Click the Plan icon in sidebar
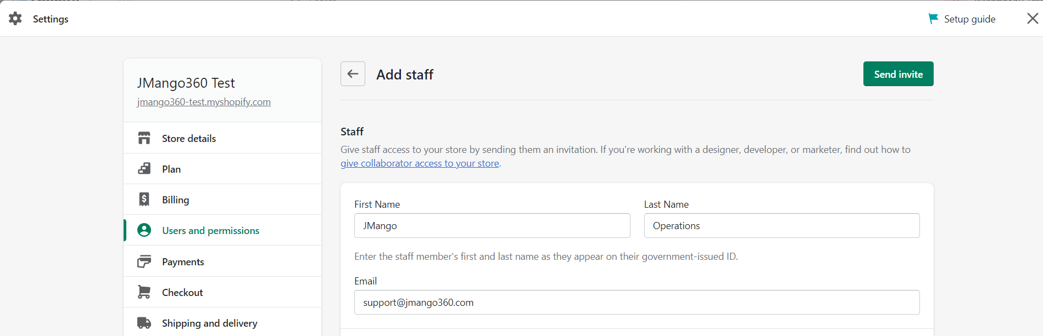This screenshot has height=336, width=1043. (144, 169)
